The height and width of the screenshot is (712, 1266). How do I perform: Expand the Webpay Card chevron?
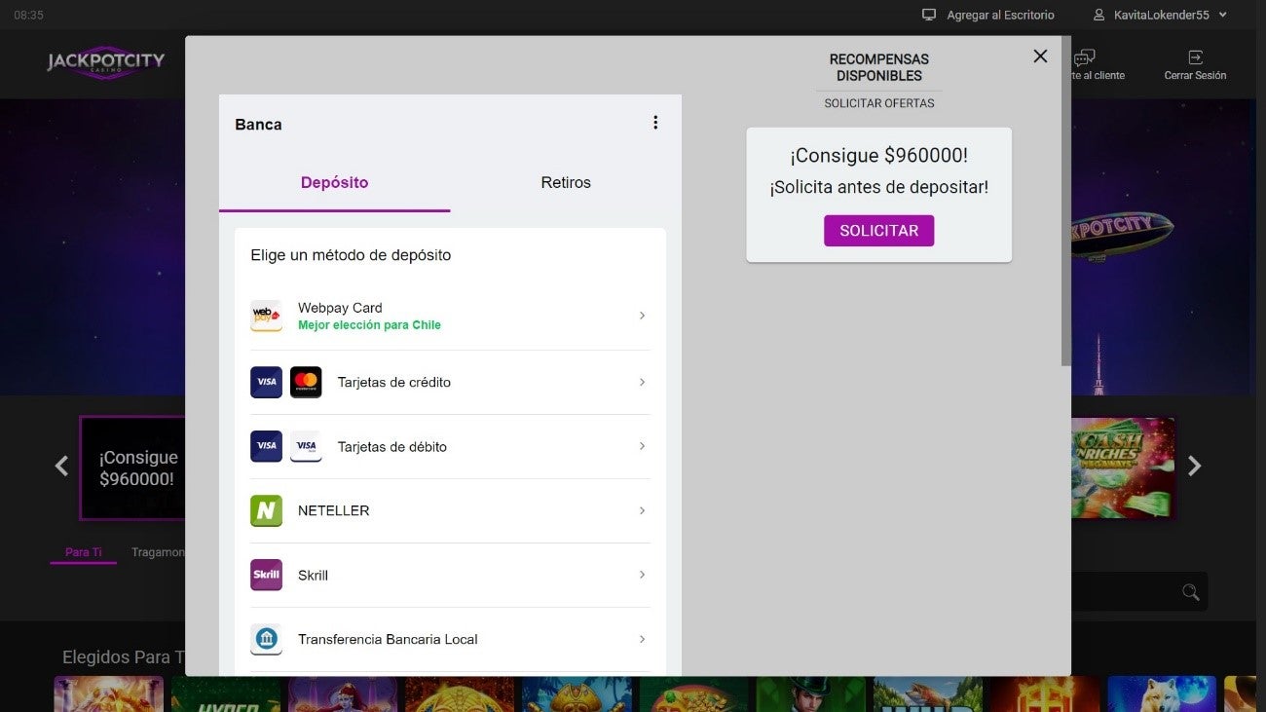coord(642,316)
